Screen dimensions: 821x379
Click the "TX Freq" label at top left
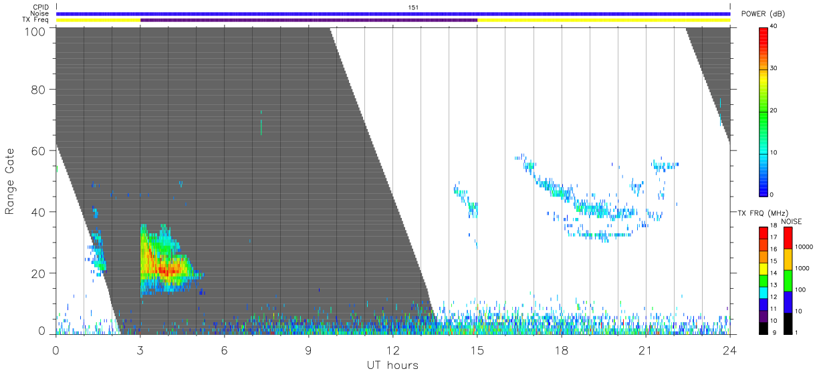coord(37,20)
